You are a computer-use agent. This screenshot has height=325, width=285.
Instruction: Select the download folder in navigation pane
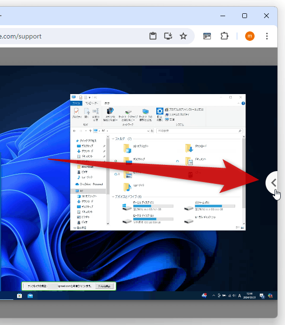tap(85, 167)
